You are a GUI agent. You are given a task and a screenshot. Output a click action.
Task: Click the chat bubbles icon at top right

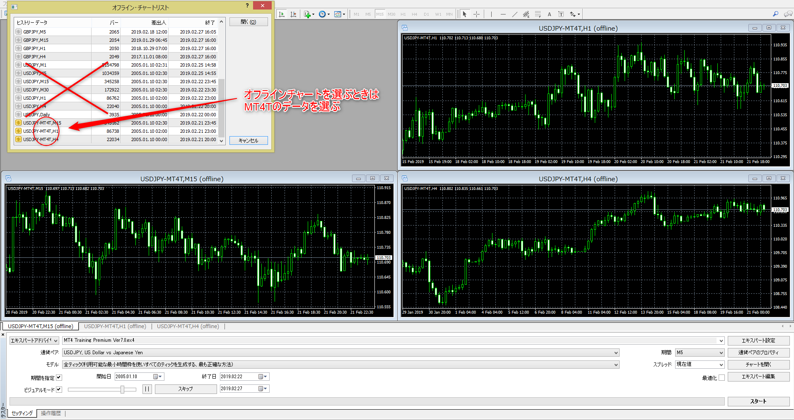(788, 14)
